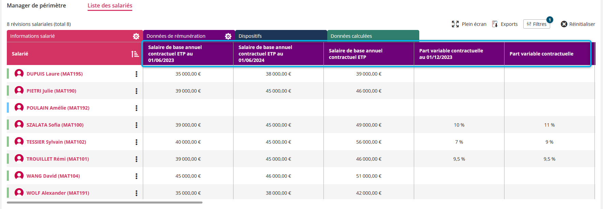Open employee link WOLF Alexander (MAT191)
The height and width of the screenshot is (209, 603).
click(x=58, y=193)
